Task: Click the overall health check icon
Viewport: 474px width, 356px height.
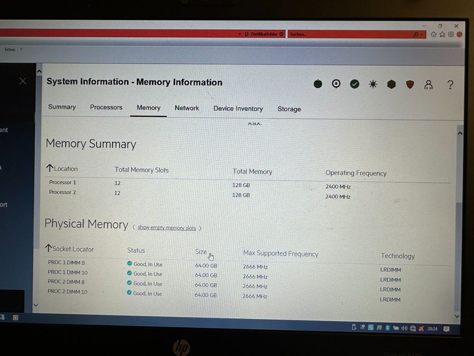Action: tap(355, 84)
